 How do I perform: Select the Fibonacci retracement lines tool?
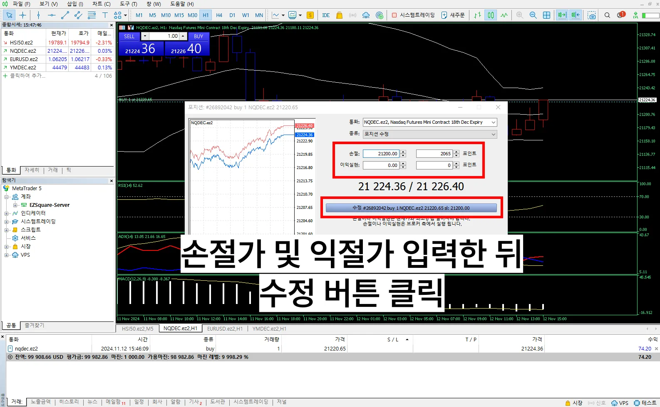pyautogui.click(x=92, y=15)
